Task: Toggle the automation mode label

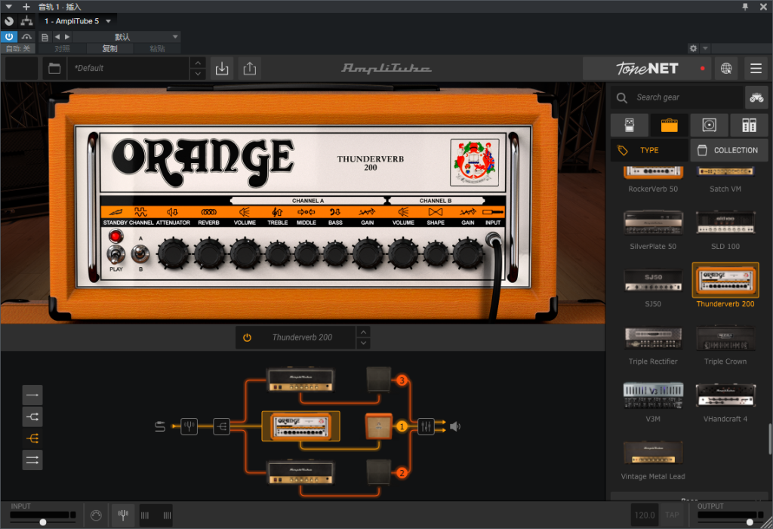Action: coord(18,48)
